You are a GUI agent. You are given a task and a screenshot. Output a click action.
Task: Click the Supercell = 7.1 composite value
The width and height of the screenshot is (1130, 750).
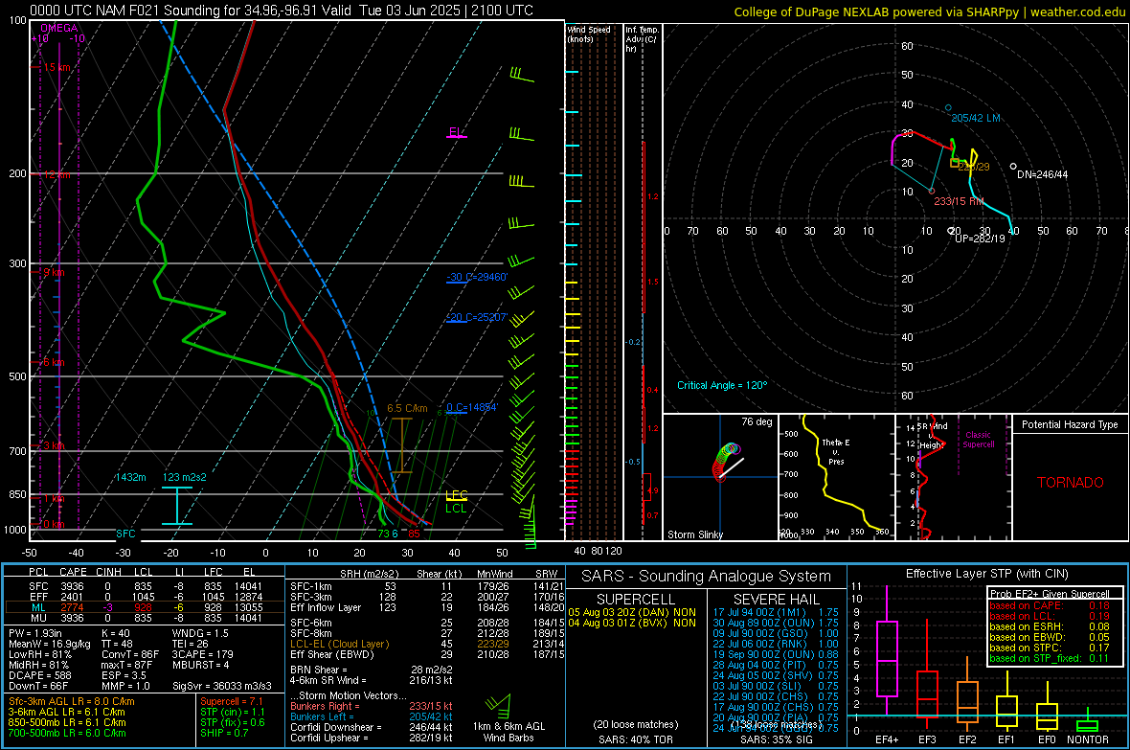pos(232,701)
